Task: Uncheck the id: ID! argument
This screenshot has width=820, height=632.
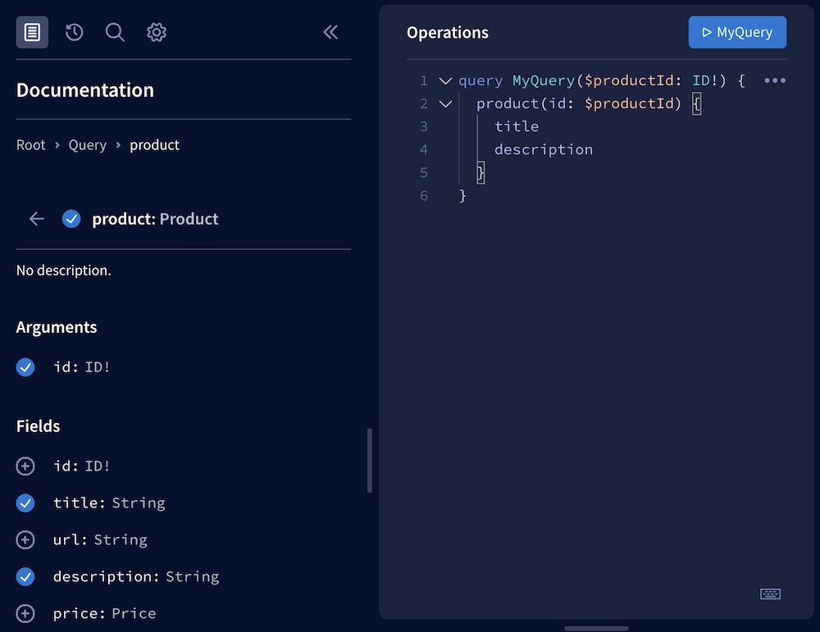Action: point(25,367)
